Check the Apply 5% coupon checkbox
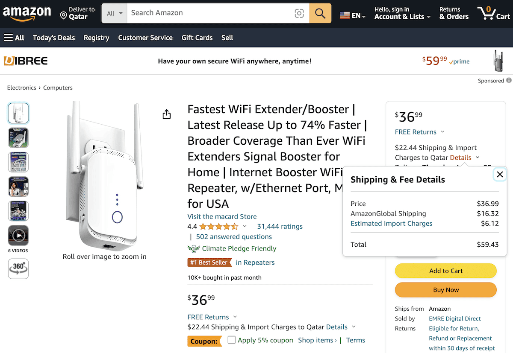 [x=231, y=340]
